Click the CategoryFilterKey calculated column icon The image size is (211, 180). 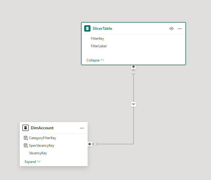point(26,138)
